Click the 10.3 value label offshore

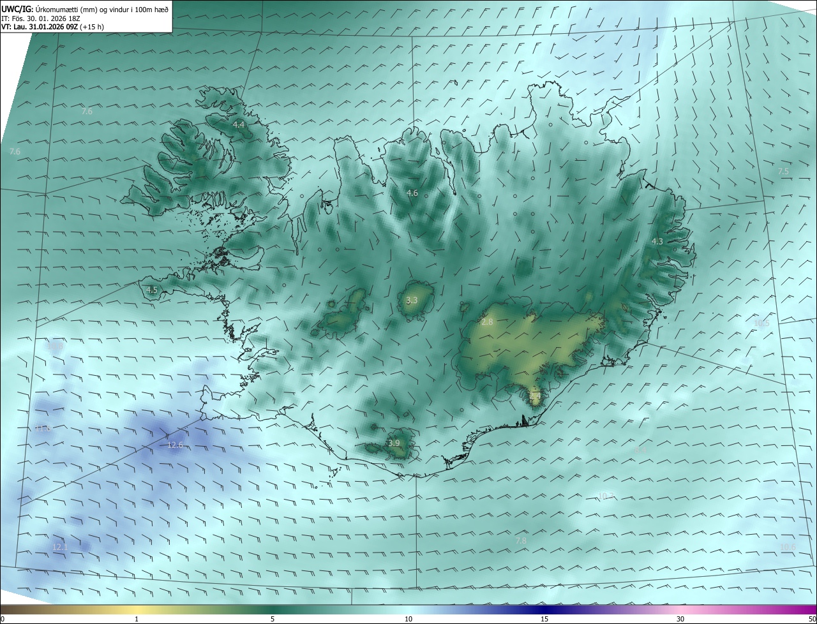pos(606,496)
